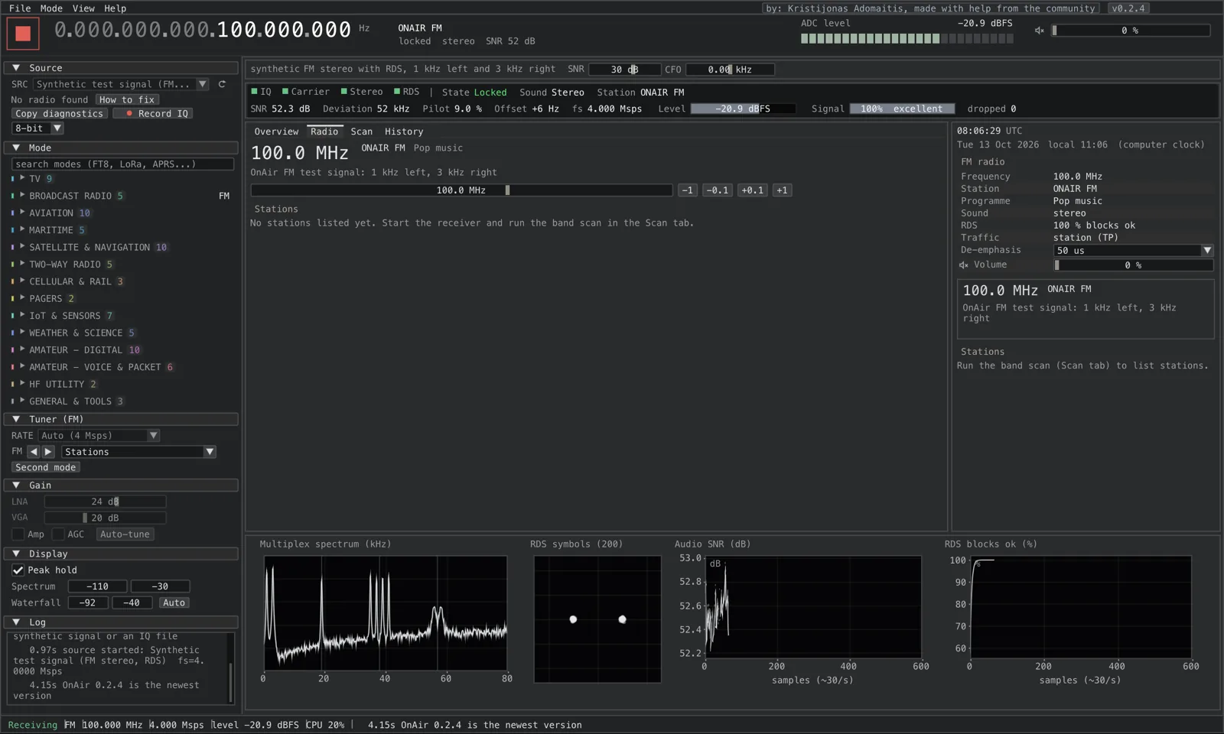Click the speaker icon beside the FM radio Volume label
The image size is (1224, 734).
coord(963,265)
